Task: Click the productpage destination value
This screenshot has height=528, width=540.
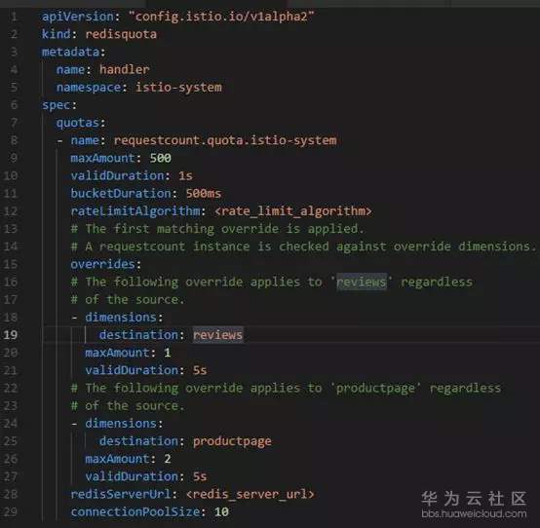Action: [x=232, y=441]
